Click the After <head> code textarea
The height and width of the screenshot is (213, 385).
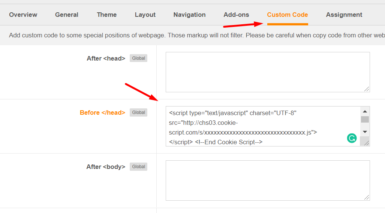[x=268, y=72]
